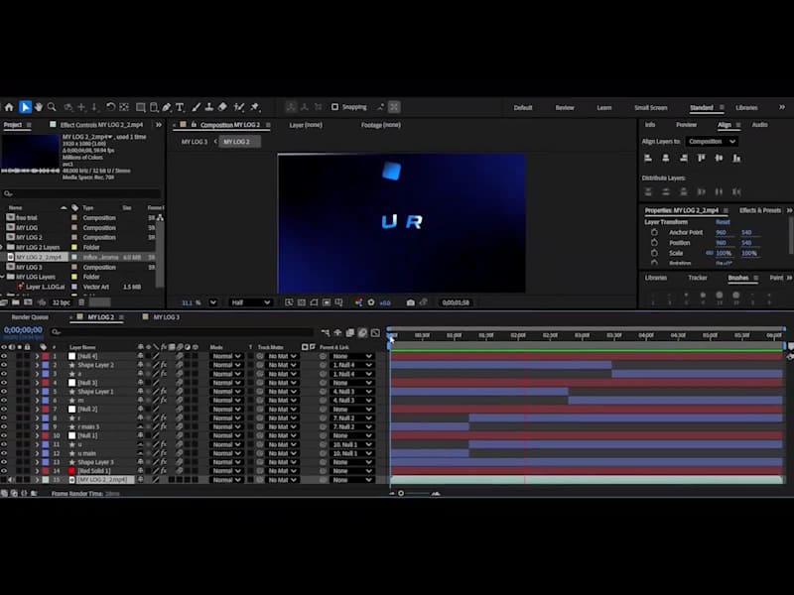The height and width of the screenshot is (595, 794).
Task: Select the Hand tool
Action: click(39, 107)
